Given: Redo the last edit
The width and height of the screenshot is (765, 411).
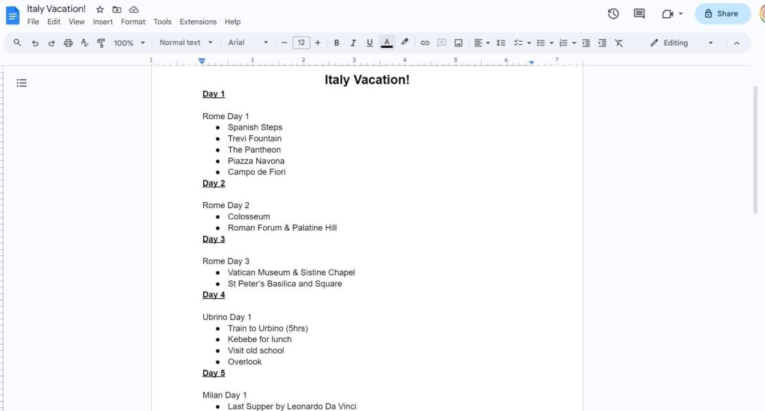Looking at the screenshot, I should click(x=51, y=42).
